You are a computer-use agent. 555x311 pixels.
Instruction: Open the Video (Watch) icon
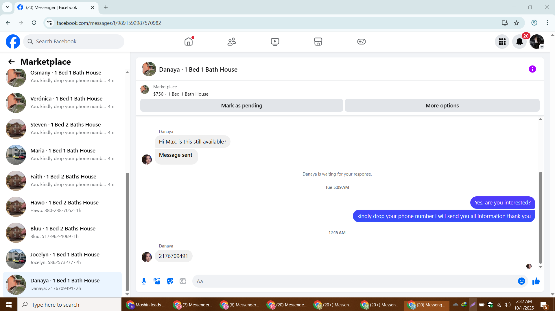pos(275,42)
